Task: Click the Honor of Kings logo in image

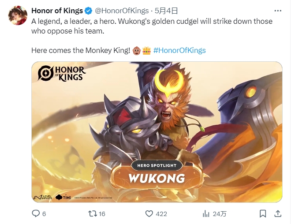Action: (x=61, y=73)
